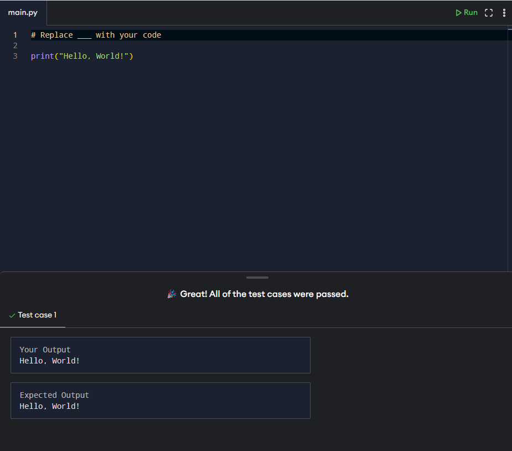This screenshot has width=512, height=451.
Task: Click the all test cases passed message
Action: pyautogui.click(x=264, y=294)
